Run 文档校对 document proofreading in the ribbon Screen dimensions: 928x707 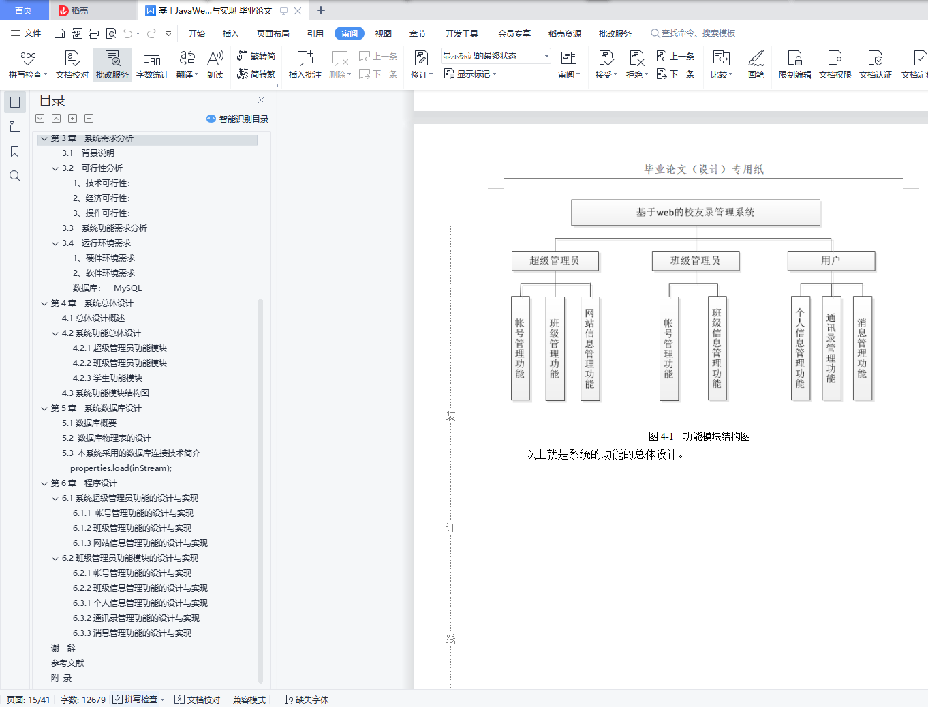pos(72,65)
